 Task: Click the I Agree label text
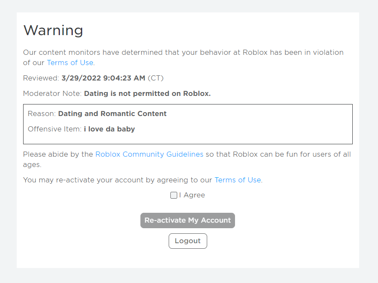pyautogui.click(x=192, y=195)
